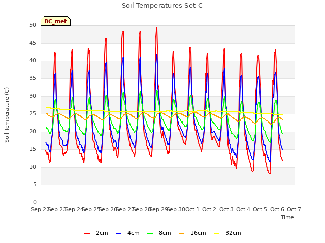325x243 pixels.
Task: Click the 40 y-axis tick label
Action: (32, 61)
